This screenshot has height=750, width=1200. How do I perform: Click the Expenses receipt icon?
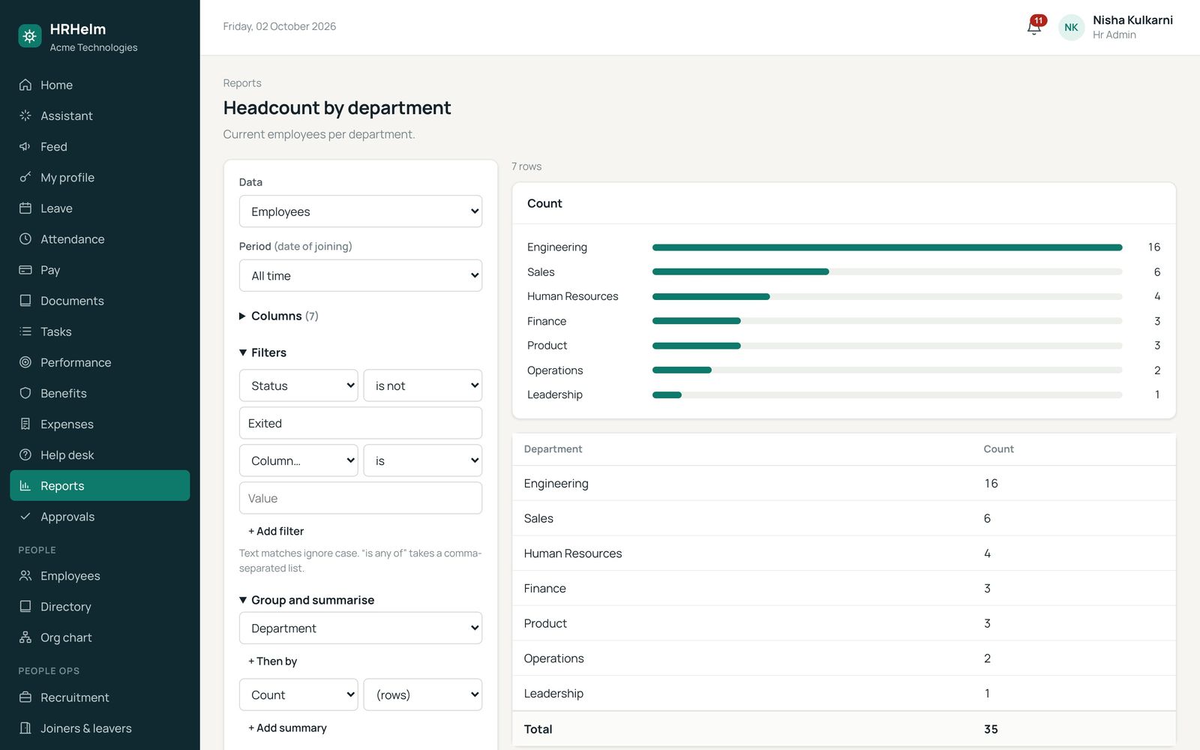[x=25, y=424]
